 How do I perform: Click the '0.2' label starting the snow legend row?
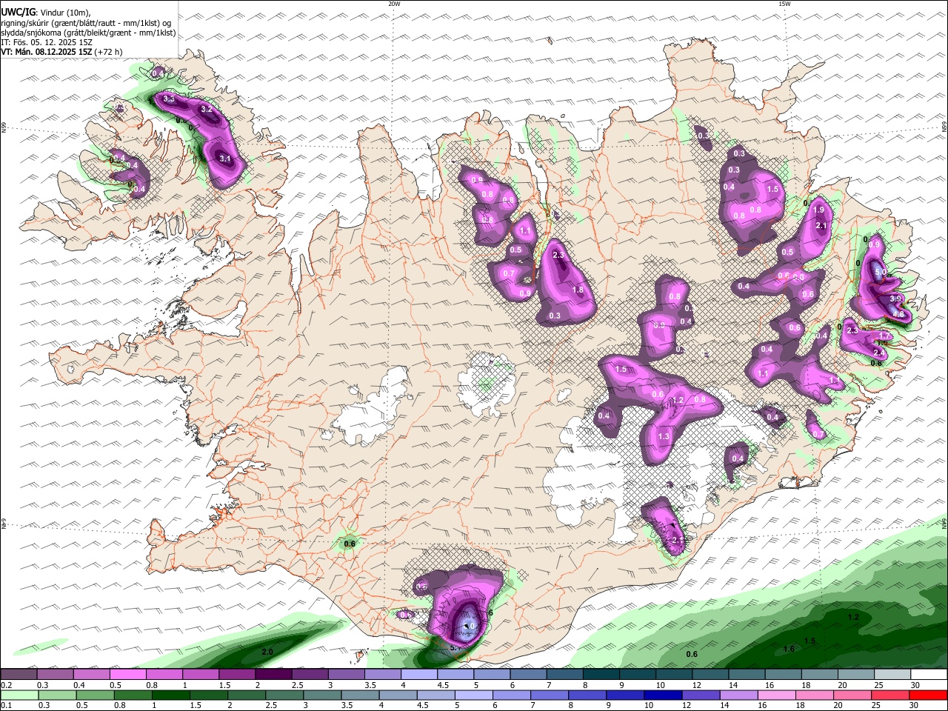click(6, 685)
